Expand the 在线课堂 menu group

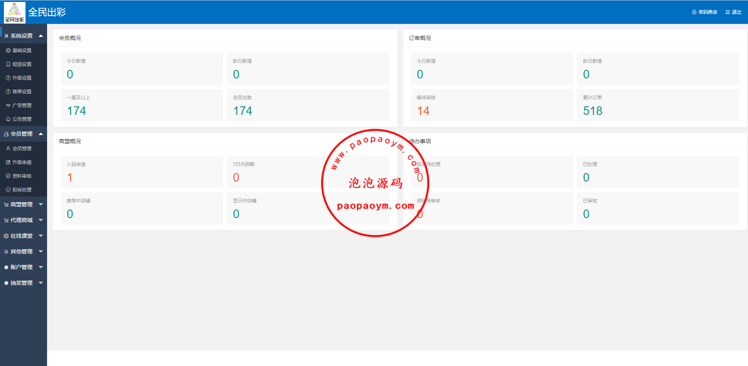pyautogui.click(x=41, y=236)
